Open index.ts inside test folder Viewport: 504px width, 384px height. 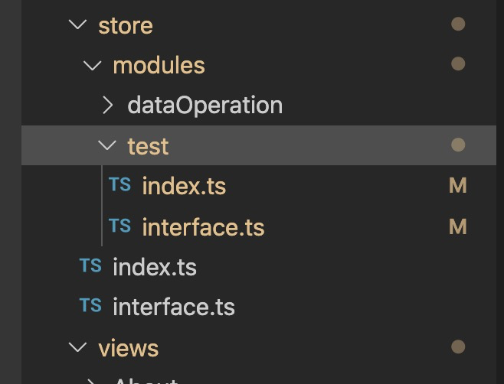coord(184,186)
